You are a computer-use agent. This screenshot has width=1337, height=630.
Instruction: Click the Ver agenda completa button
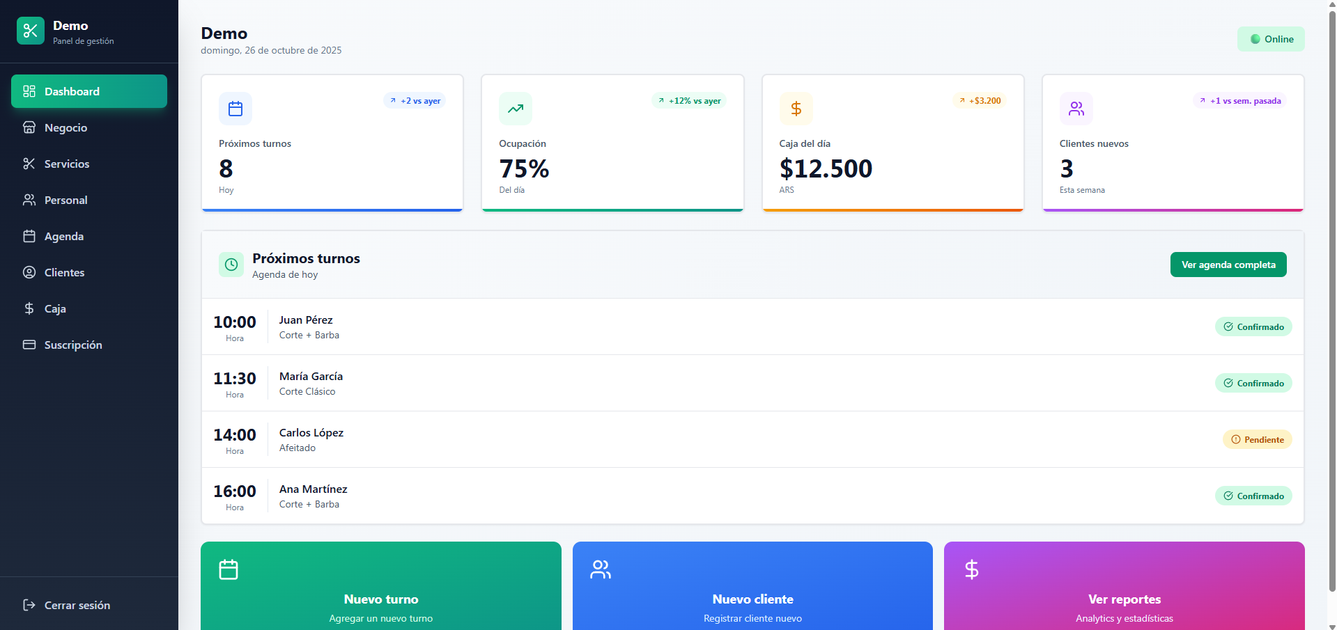1228,265
